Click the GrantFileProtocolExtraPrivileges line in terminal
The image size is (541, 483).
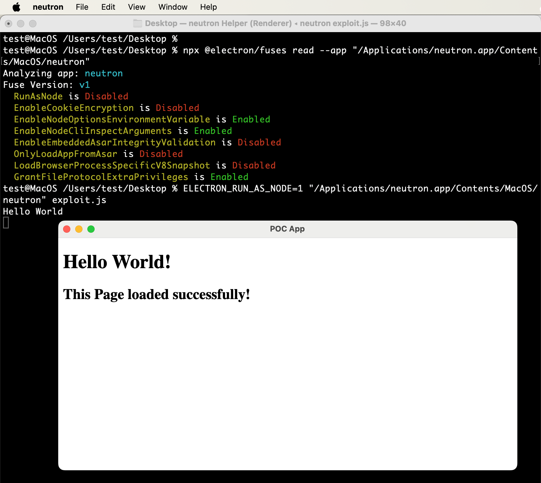coord(131,177)
